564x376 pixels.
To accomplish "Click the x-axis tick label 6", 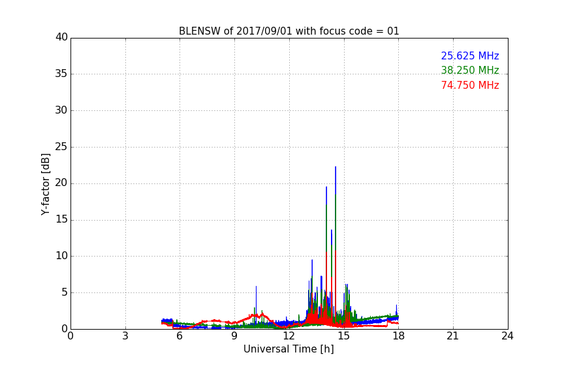I will click(x=180, y=336).
